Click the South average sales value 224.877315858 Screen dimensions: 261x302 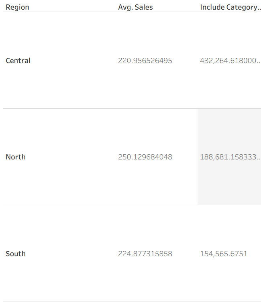point(145,254)
